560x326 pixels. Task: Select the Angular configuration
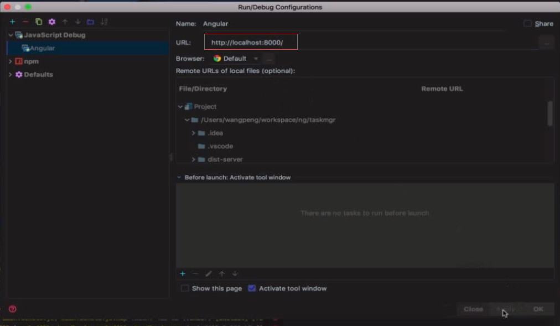pyautogui.click(x=88, y=48)
